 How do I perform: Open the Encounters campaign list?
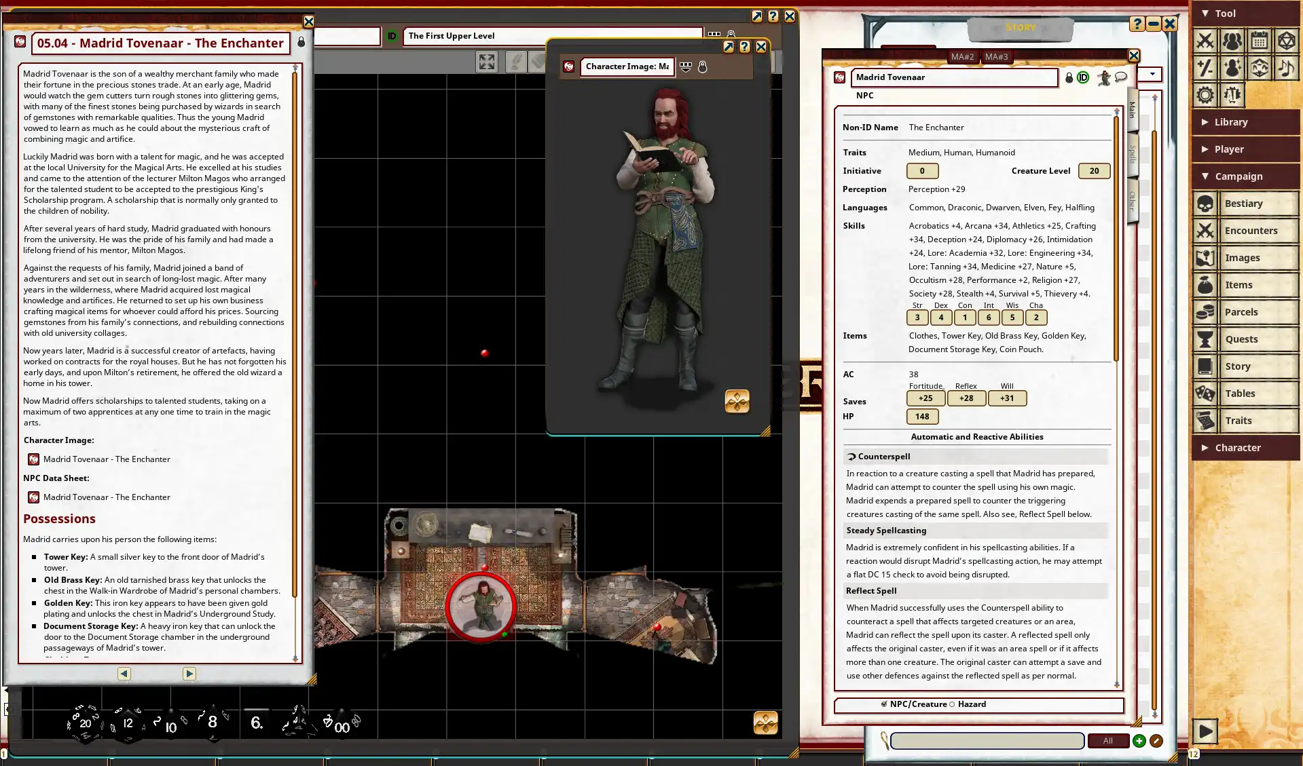coord(1251,231)
